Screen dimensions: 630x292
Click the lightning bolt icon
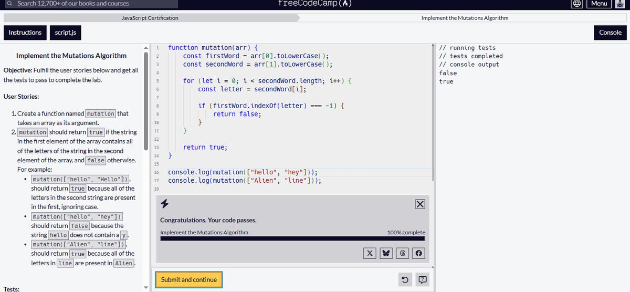(164, 203)
